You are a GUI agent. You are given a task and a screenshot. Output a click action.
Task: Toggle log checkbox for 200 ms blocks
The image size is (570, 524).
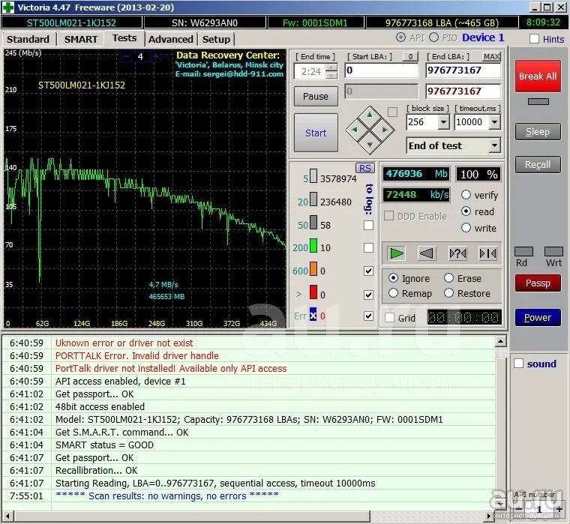tap(368, 248)
